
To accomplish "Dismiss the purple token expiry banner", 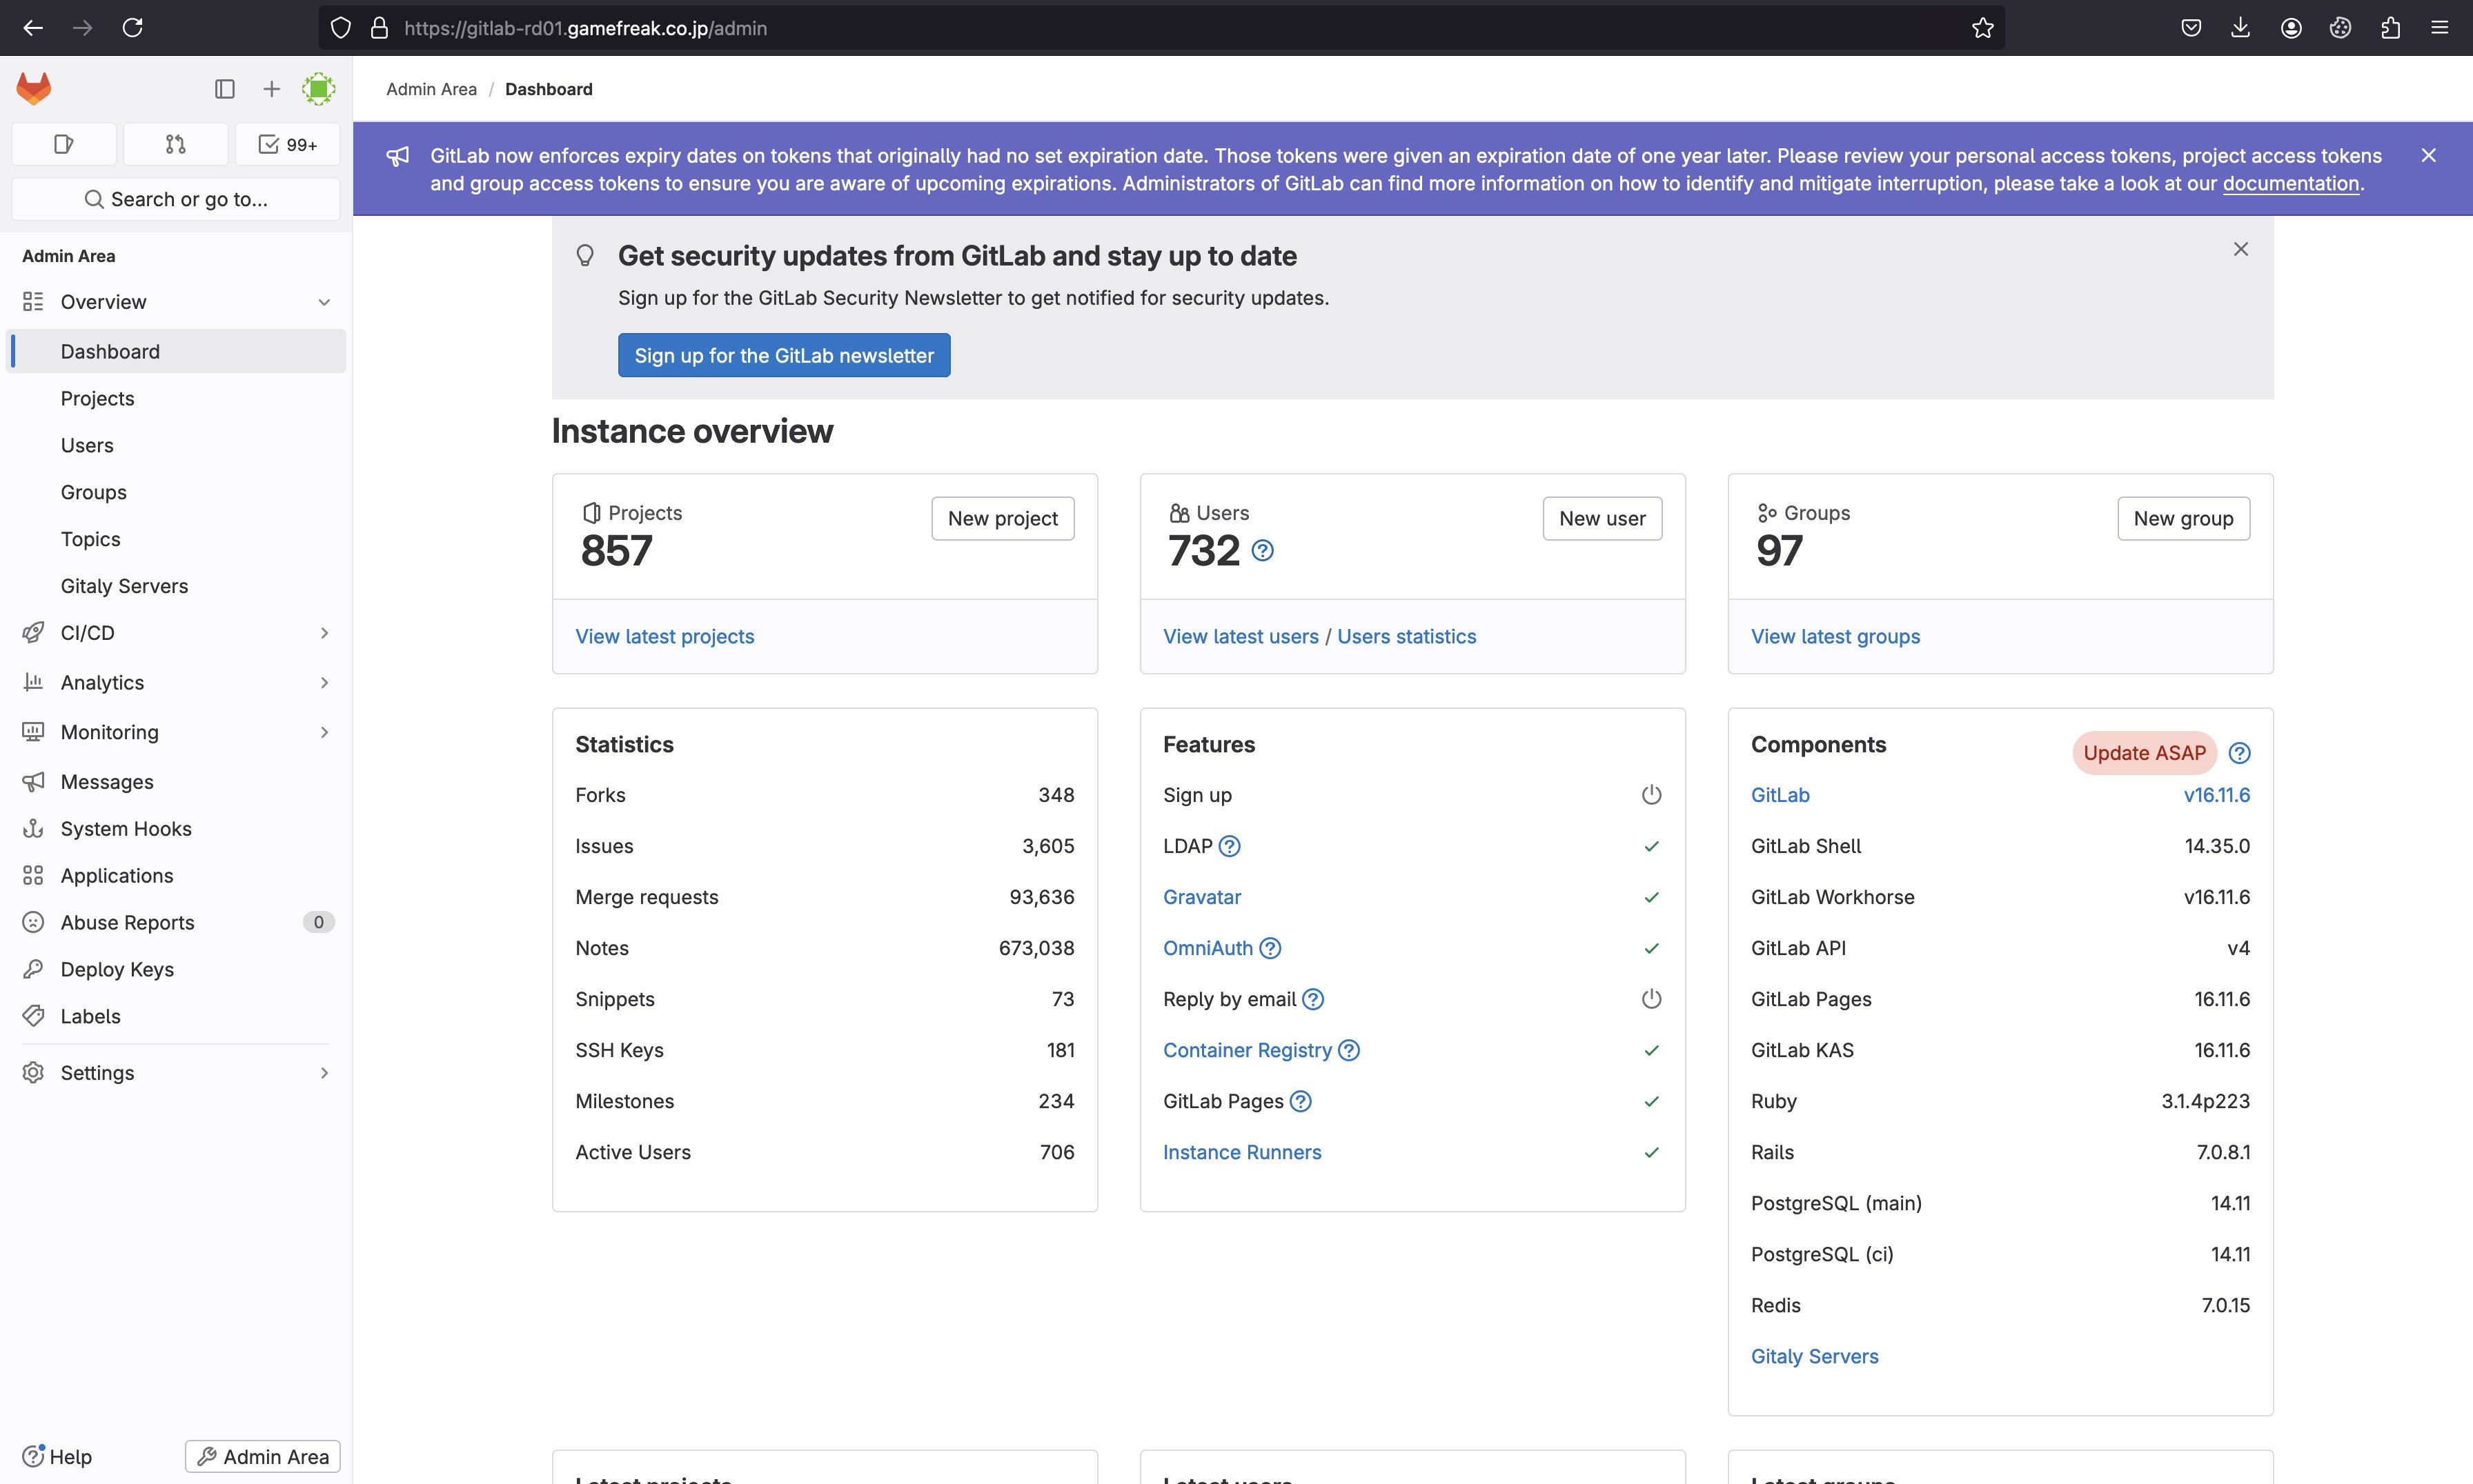I will [x=2428, y=155].
